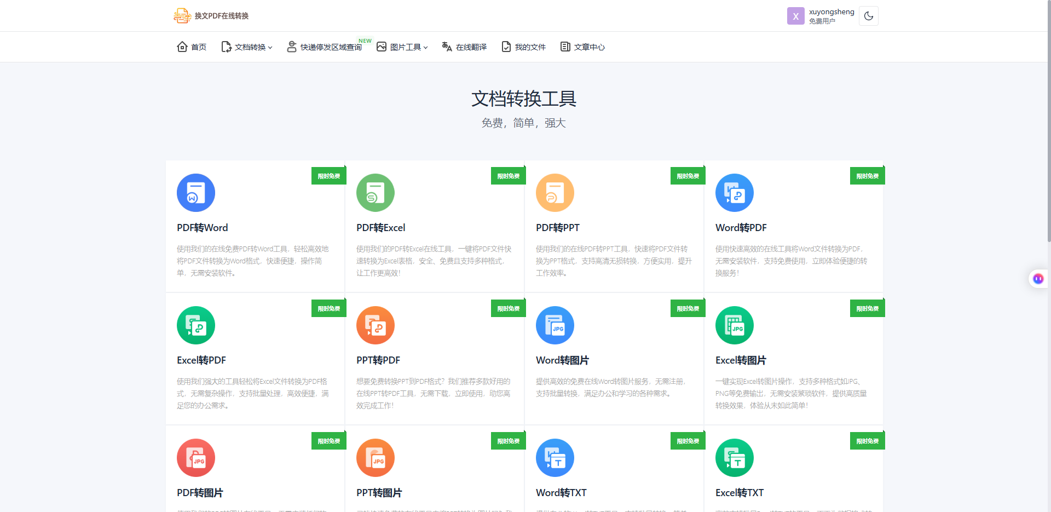Open the Word转PDF tool title
The height and width of the screenshot is (512, 1051).
pyautogui.click(x=741, y=227)
